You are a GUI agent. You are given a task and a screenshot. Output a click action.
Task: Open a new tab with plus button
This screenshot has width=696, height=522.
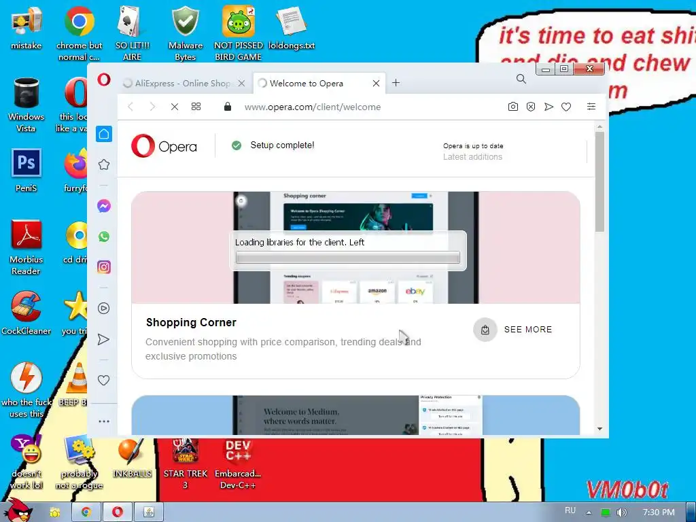[x=396, y=82]
